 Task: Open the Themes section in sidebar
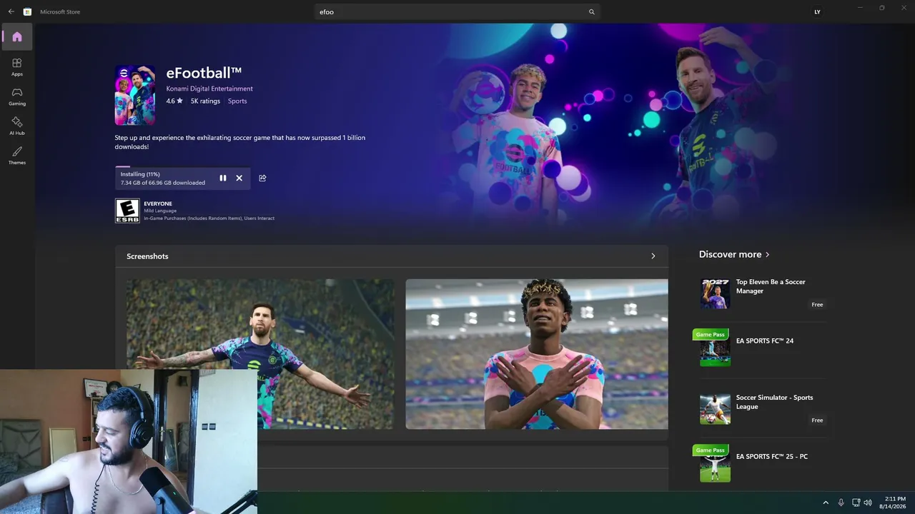click(17, 156)
